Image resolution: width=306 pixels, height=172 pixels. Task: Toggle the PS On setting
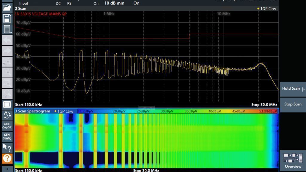[96, 4]
